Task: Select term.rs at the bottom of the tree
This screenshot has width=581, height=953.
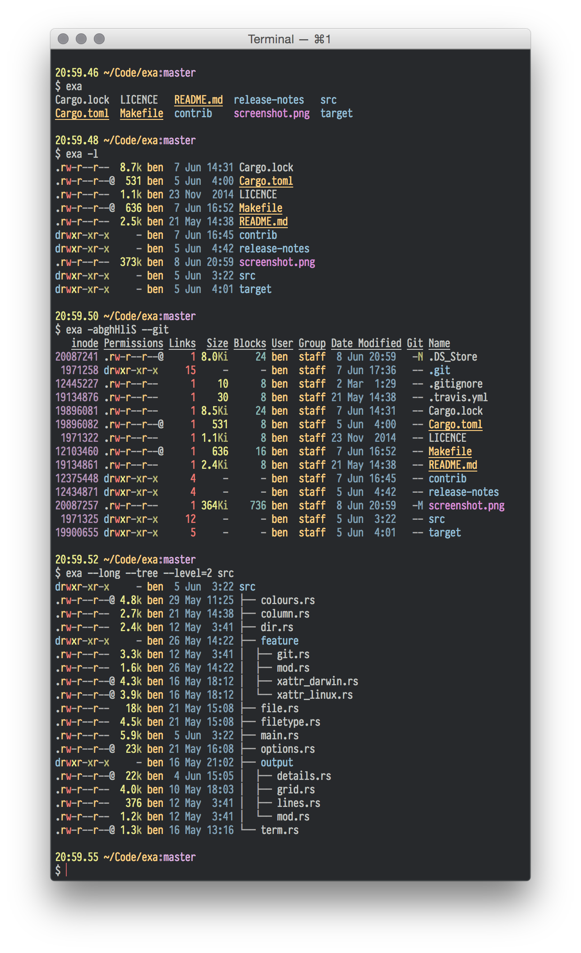Action: click(279, 830)
